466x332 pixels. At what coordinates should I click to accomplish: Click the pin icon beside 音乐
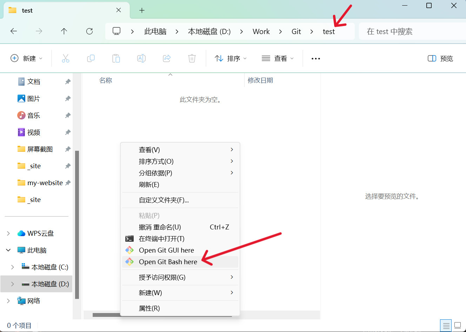click(68, 115)
